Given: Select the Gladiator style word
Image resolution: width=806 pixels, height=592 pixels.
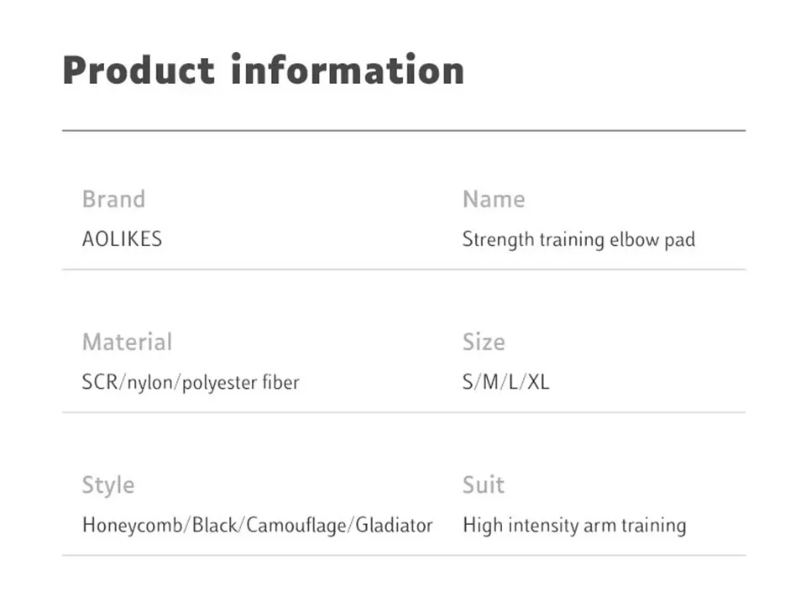Looking at the screenshot, I should tap(395, 526).
